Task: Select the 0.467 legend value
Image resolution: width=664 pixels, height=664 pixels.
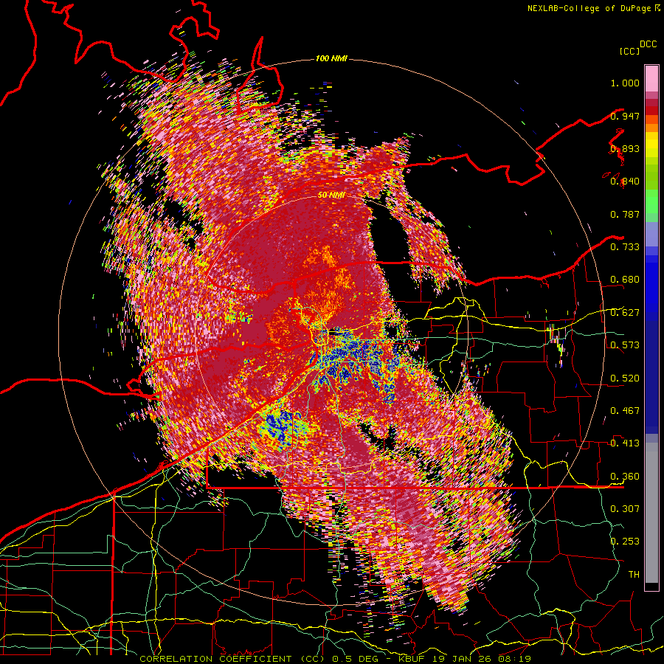Action: click(x=625, y=411)
